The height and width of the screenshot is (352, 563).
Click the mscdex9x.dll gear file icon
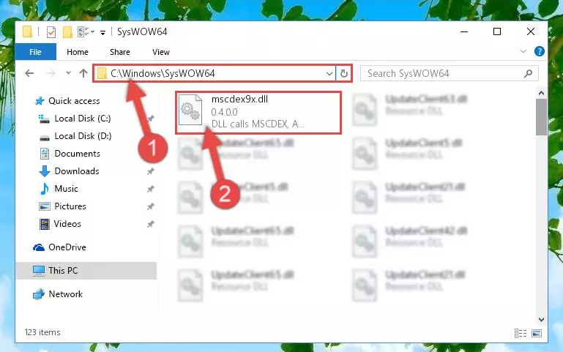(x=190, y=110)
